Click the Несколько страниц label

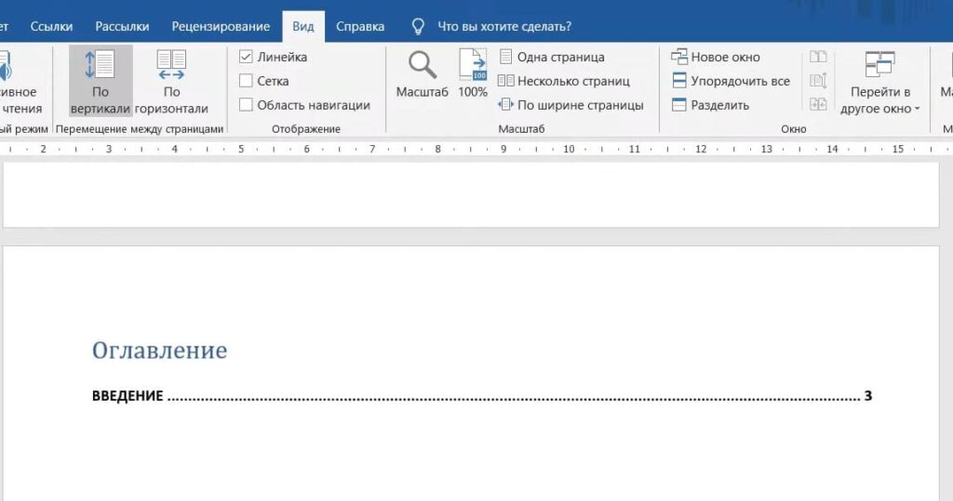(x=573, y=82)
